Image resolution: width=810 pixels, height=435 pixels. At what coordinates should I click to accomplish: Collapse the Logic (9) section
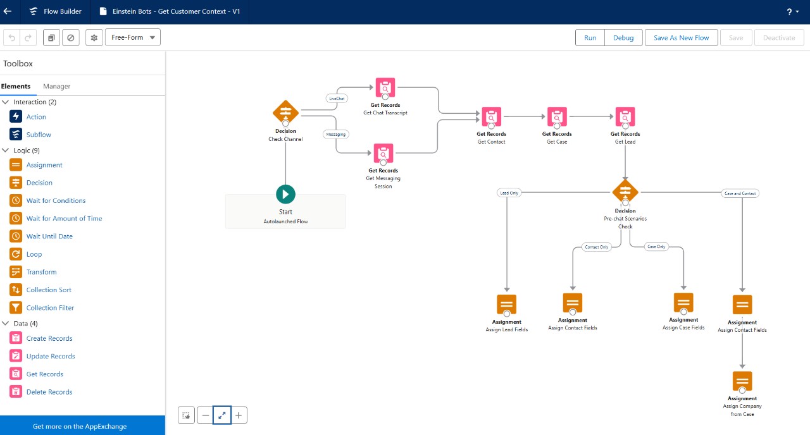pos(6,150)
